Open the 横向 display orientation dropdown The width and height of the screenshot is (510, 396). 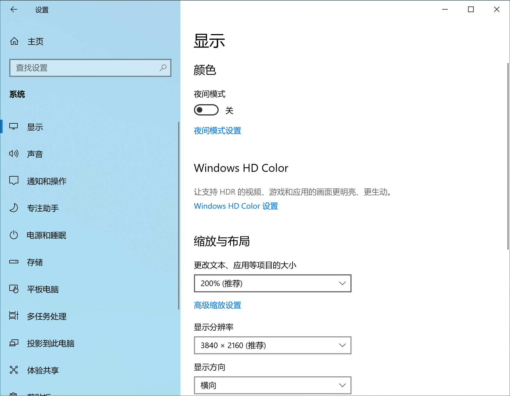(272, 385)
